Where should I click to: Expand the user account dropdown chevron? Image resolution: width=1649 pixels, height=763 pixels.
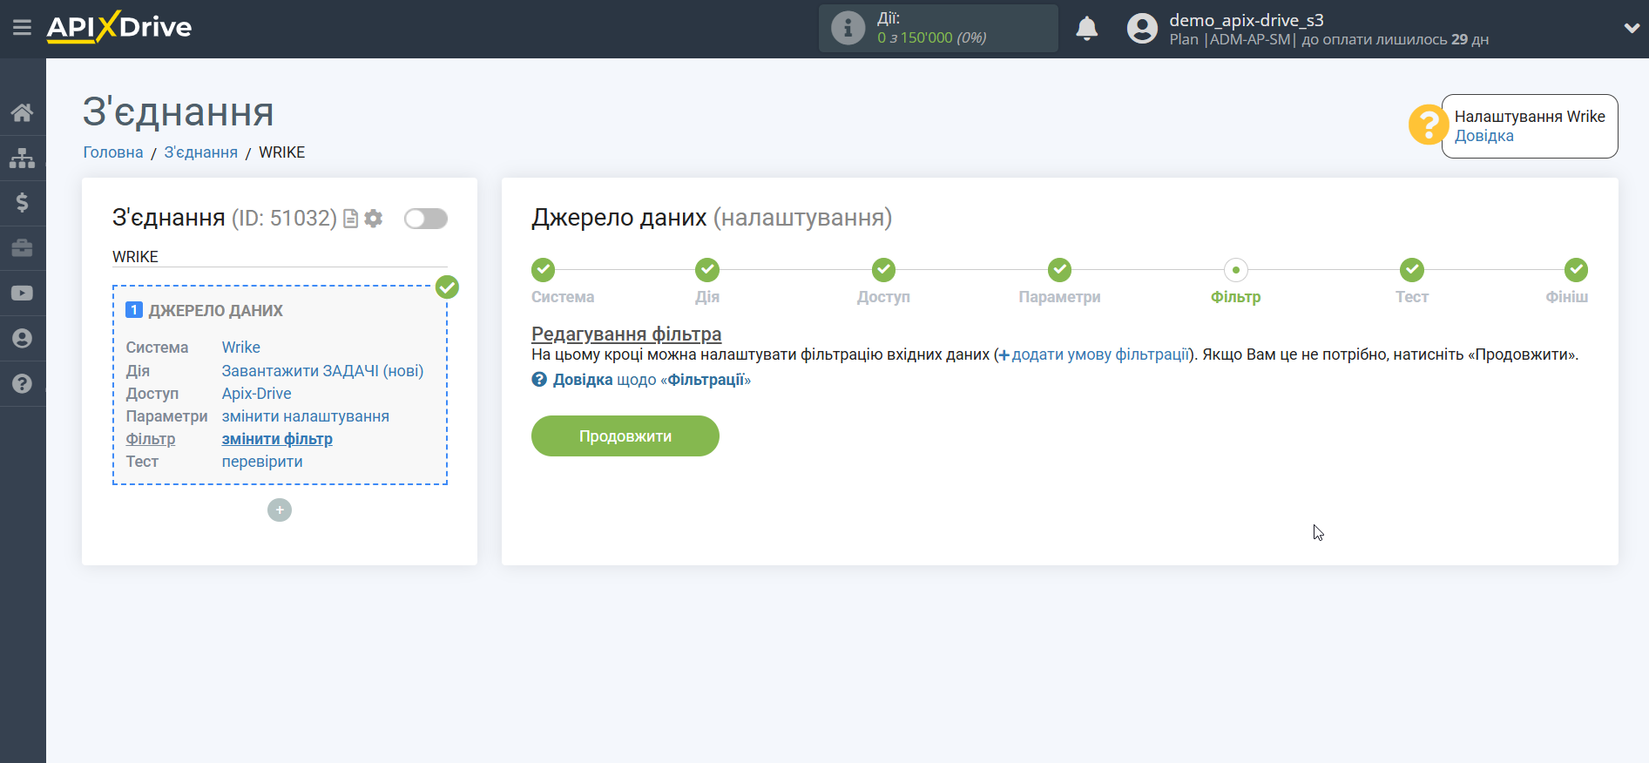point(1631,28)
